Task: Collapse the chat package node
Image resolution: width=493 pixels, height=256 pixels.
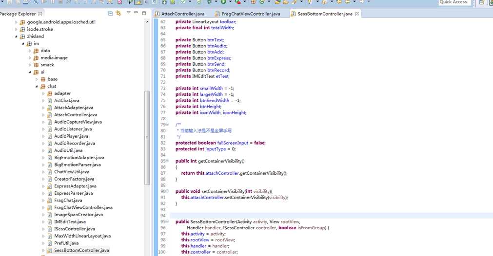Action: [37, 86]
